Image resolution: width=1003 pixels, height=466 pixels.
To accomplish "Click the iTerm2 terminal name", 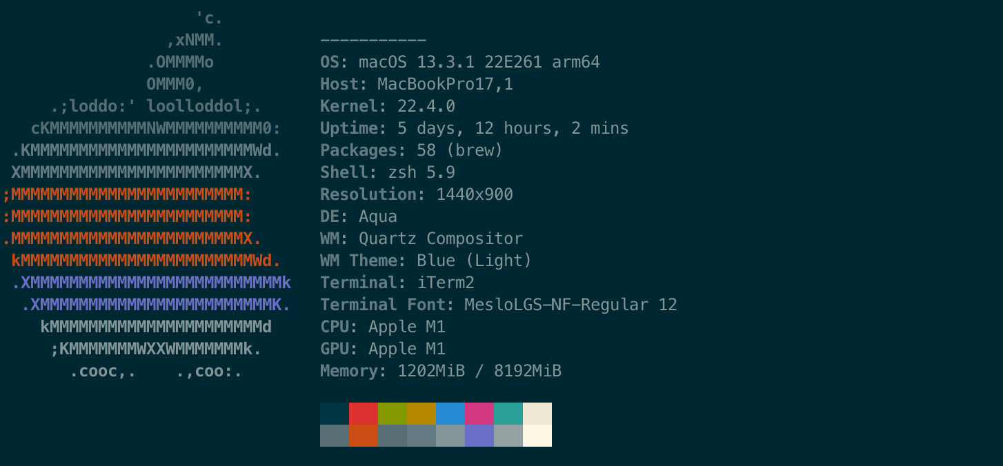I will (446, 283).
